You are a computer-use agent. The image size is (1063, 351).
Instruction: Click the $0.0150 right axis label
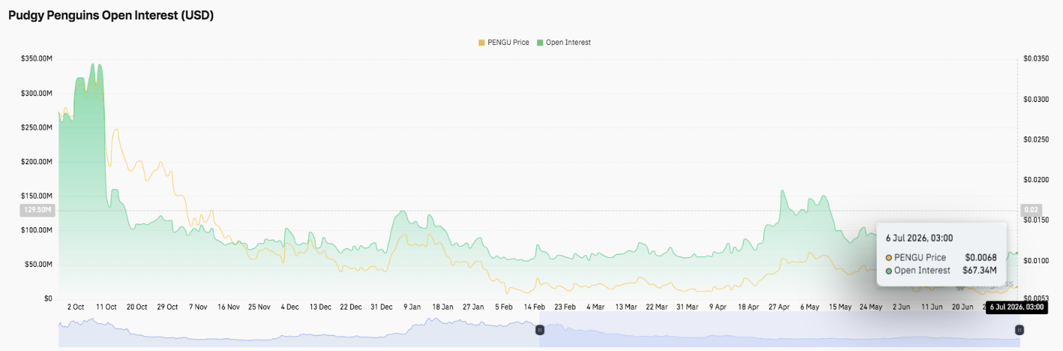tap(1034, 220)
